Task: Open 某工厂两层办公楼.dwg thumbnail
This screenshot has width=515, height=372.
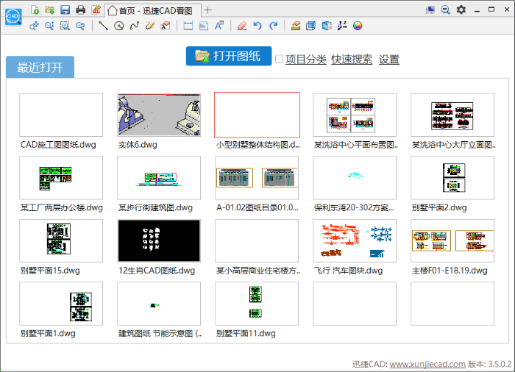Action: click(x=61, y=178)
